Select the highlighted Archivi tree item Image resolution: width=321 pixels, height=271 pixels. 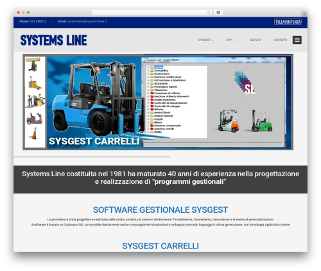(x=159, y=67)
